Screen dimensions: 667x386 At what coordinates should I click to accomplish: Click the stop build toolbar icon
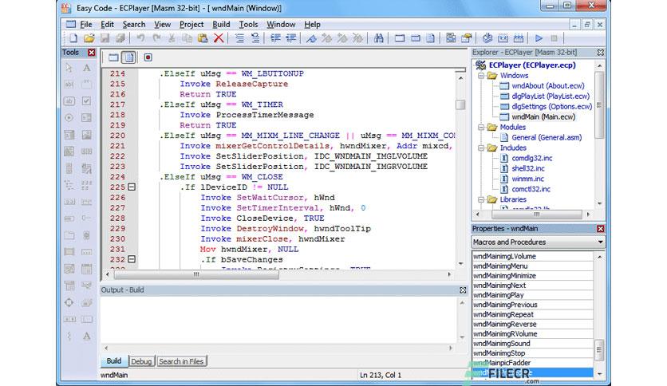(x=554, y=38)
